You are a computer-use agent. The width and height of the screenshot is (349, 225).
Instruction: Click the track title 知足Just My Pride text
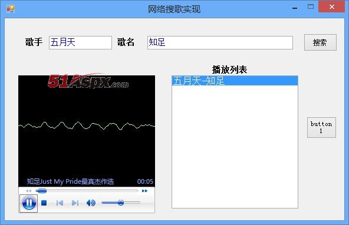coord(70,181)
